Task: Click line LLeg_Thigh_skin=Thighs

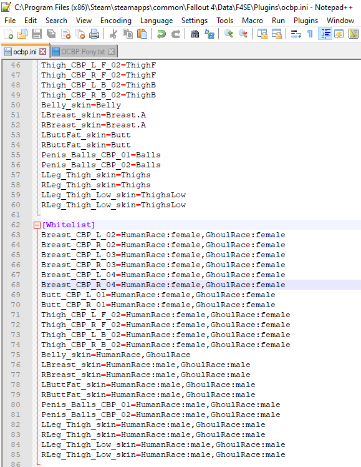Action: [x=96, y=175]
